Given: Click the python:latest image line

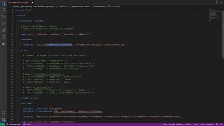Looking at the screenshot, I should (x=49, y=122).
